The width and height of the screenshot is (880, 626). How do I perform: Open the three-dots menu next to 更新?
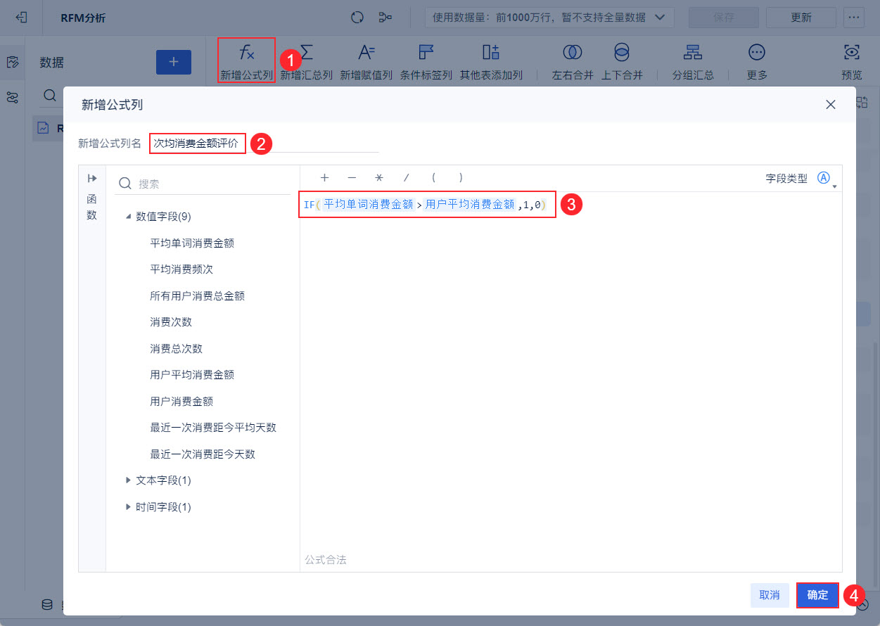[x=854, y=18]
